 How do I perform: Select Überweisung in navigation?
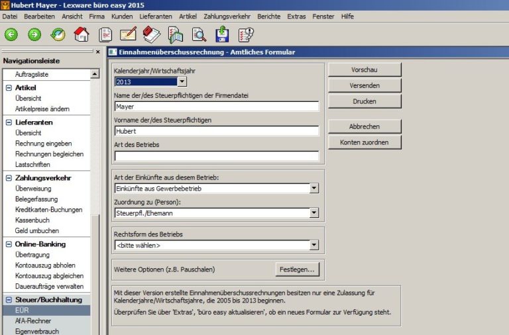[33, 189]
